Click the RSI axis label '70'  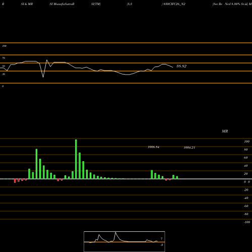click(4, 58)
